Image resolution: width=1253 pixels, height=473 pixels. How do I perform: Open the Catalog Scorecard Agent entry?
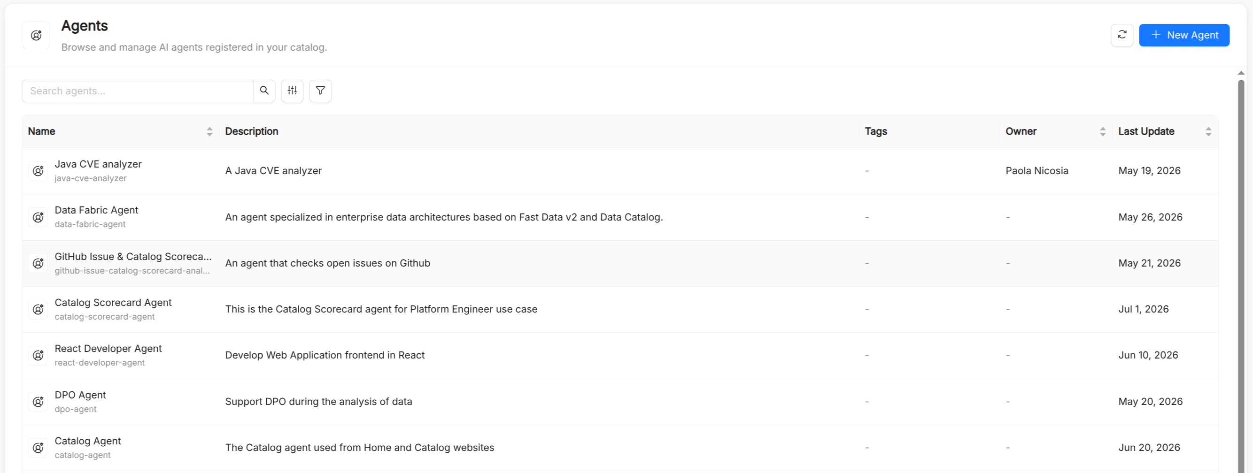tap(113, 302)
